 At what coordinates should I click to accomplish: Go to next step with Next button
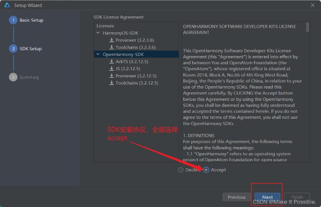[267, 197]
